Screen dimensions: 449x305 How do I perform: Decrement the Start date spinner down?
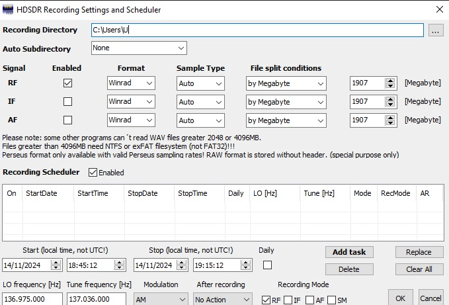(56, 268)
